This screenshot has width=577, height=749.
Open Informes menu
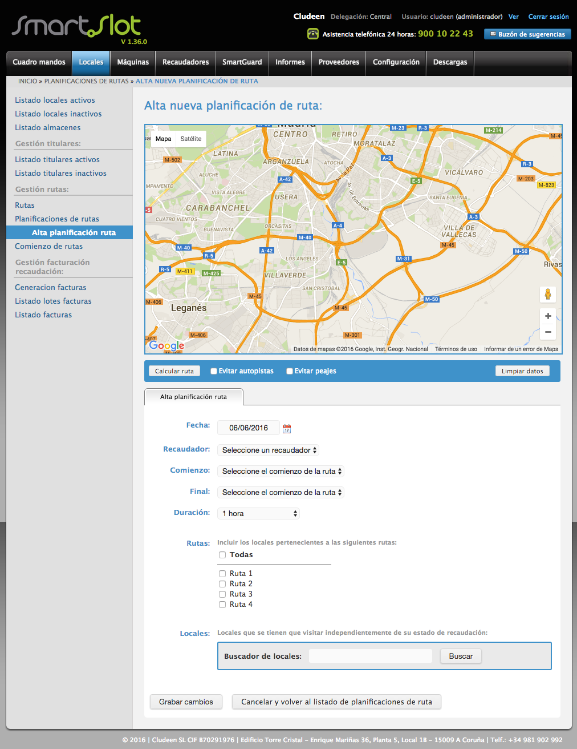[290, 62]
